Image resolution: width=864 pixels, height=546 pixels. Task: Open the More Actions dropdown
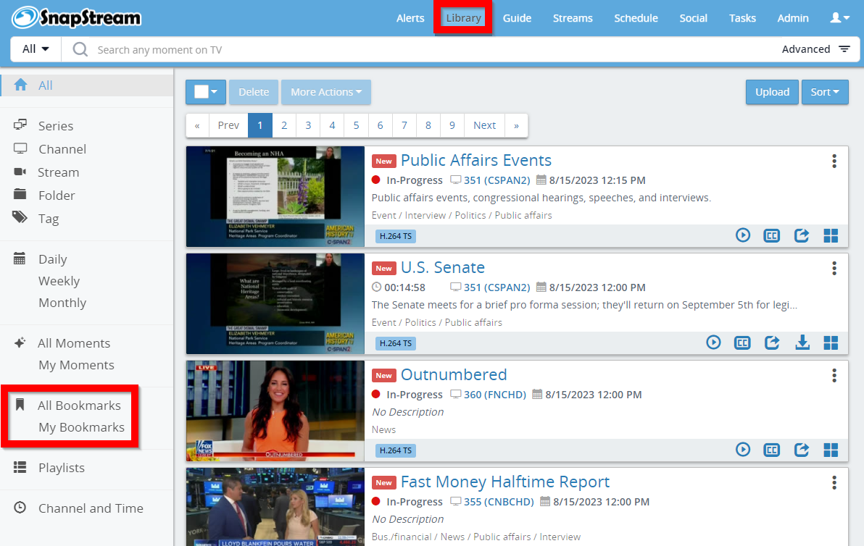tap(326, 92)
